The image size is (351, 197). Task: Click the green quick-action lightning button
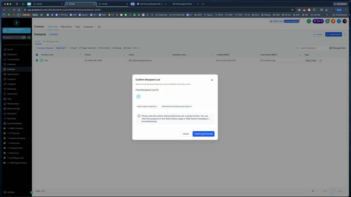29,37
